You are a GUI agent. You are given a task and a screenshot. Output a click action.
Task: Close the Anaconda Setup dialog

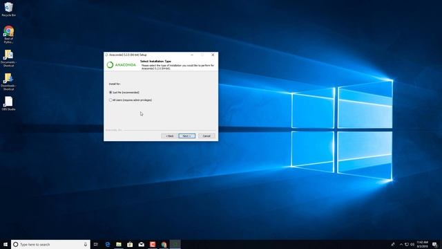(x=213, y=55)
